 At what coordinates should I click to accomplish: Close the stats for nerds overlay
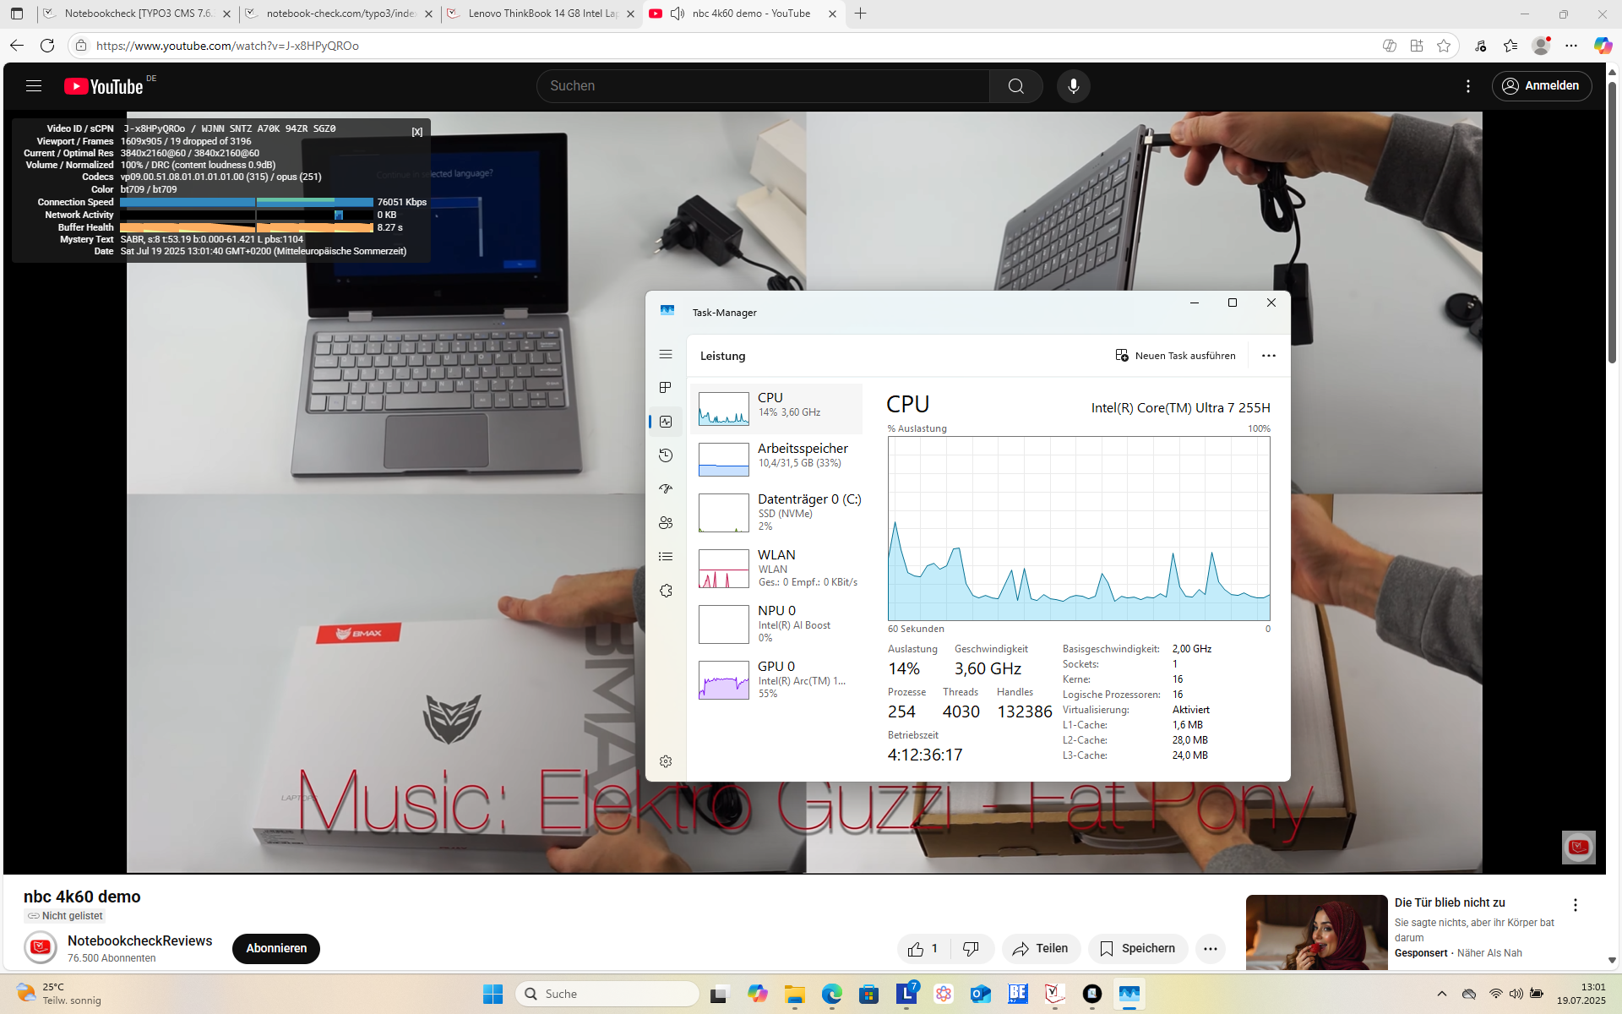click(416, 132)
